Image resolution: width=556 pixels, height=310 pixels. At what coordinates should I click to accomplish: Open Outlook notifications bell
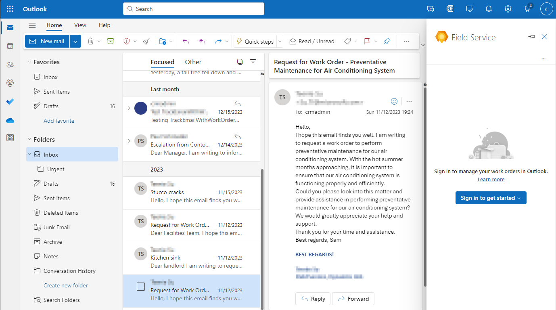(488, 8)
